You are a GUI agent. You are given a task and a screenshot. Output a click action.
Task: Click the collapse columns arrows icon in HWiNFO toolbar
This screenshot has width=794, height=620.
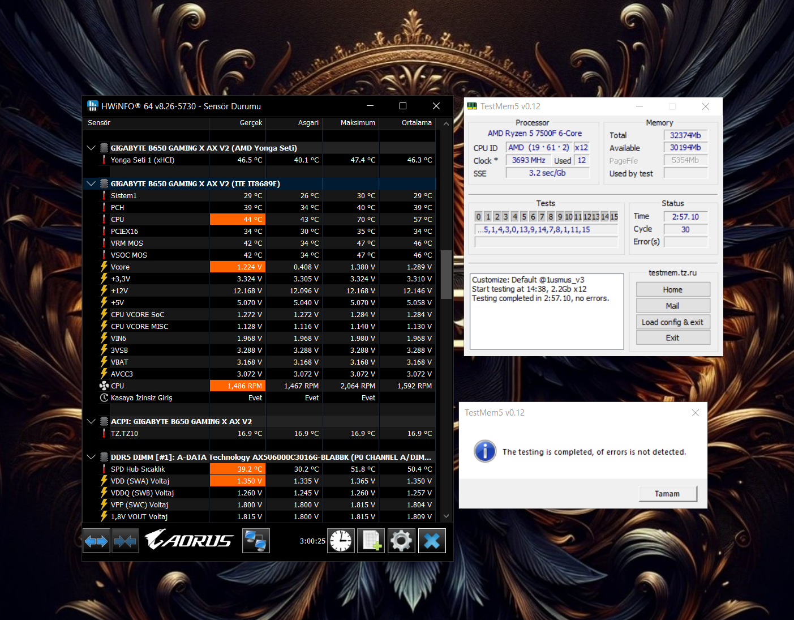125,541
